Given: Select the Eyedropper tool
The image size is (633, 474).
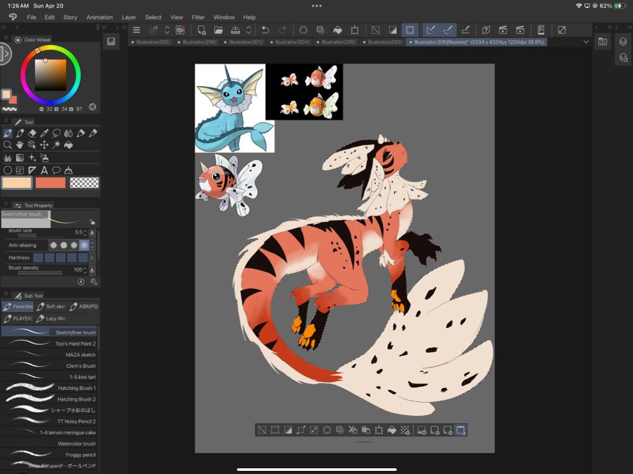Looking at the screenshot, I should pos(44,133).
